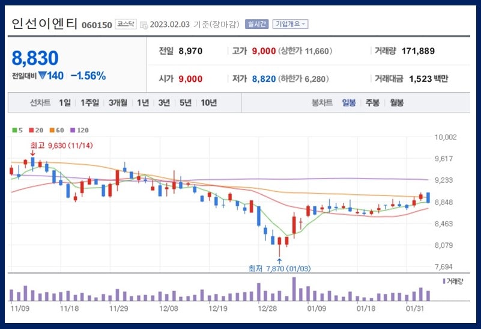Click the red 20-day moving average swatch

31,131
